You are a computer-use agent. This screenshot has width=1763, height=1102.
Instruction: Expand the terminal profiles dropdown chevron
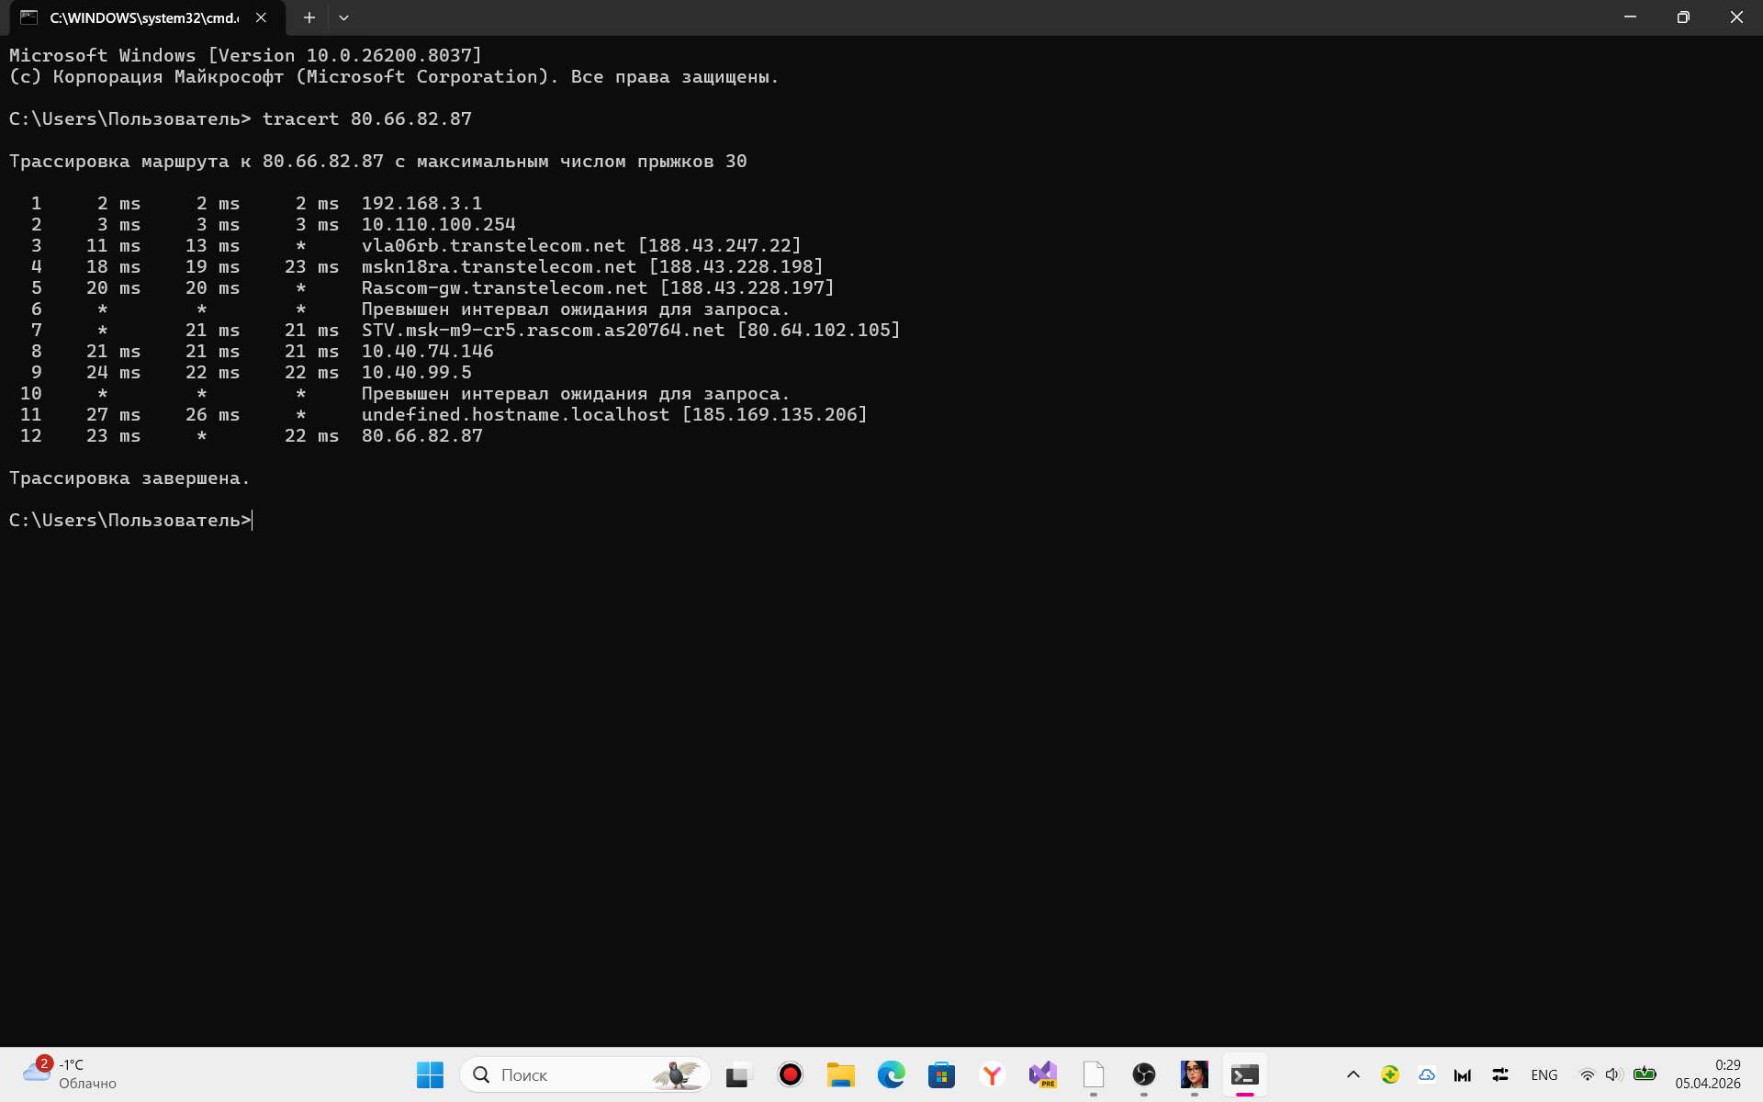pos(343,17)
